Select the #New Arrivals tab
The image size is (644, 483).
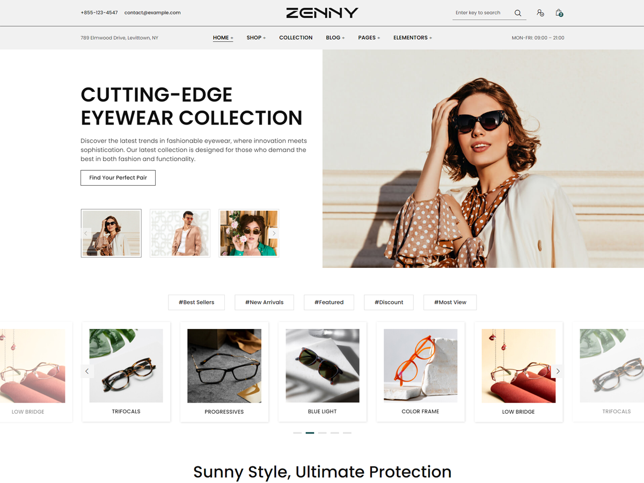pos(264,302)
